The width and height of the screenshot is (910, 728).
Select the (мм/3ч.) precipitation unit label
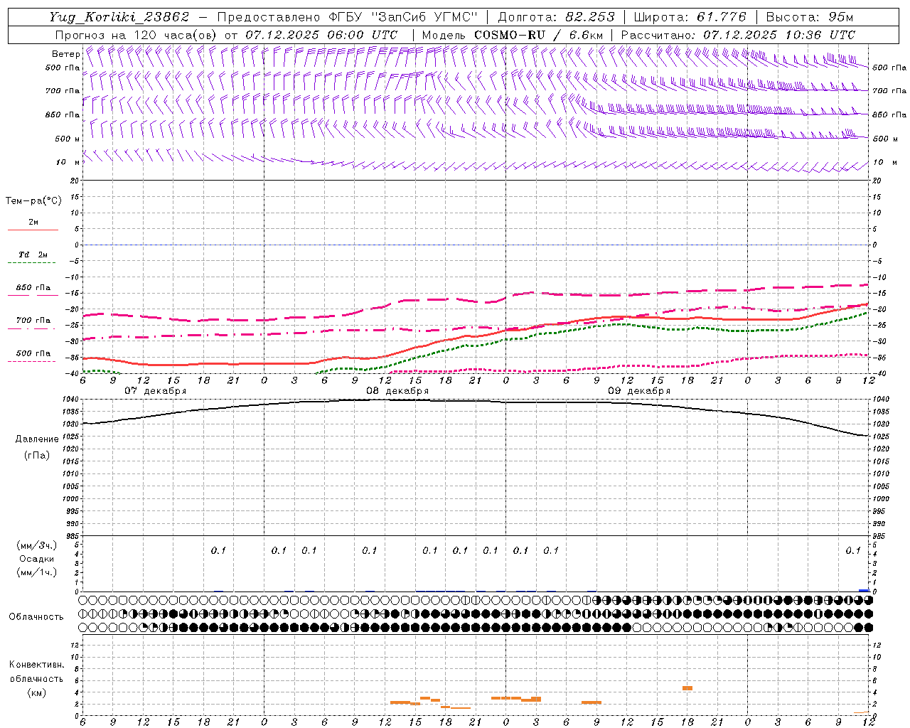(x=37, y=545)
